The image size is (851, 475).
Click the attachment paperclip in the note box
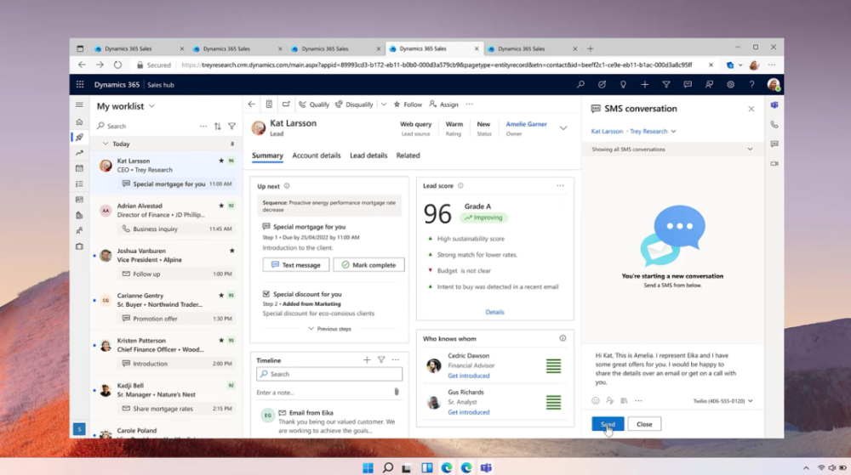pos(396,393)
